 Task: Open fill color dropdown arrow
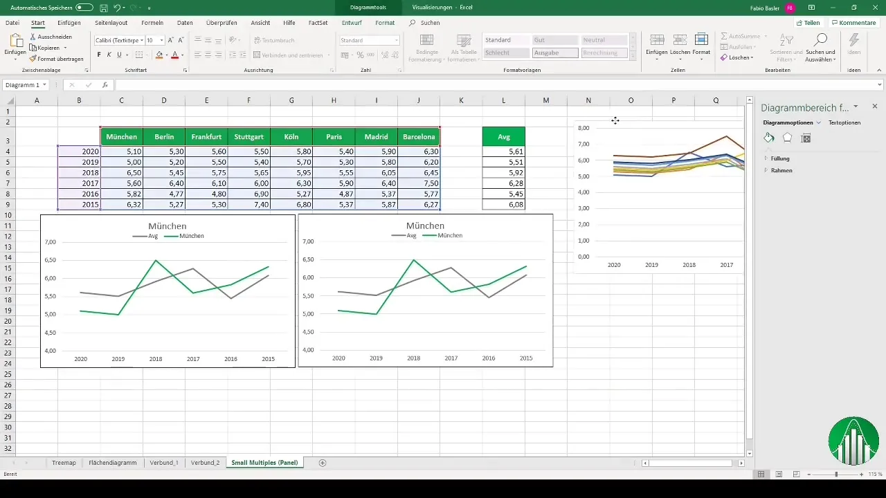(168, 55)
